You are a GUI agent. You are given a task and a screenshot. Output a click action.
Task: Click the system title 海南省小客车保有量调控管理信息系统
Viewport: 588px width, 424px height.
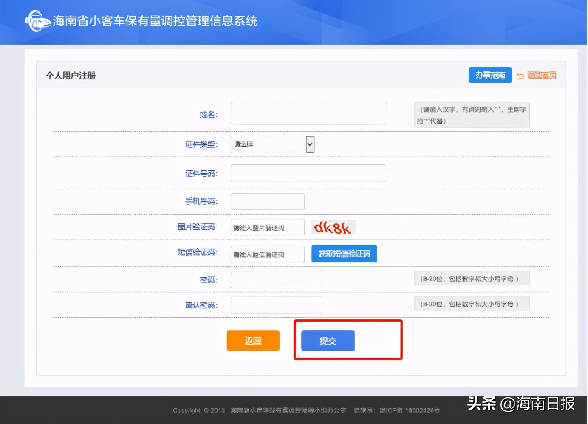[155, 21]
